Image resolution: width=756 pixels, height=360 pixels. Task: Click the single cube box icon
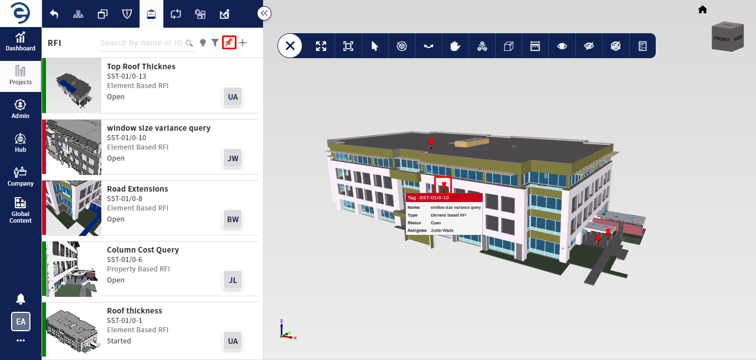[508, 46]
